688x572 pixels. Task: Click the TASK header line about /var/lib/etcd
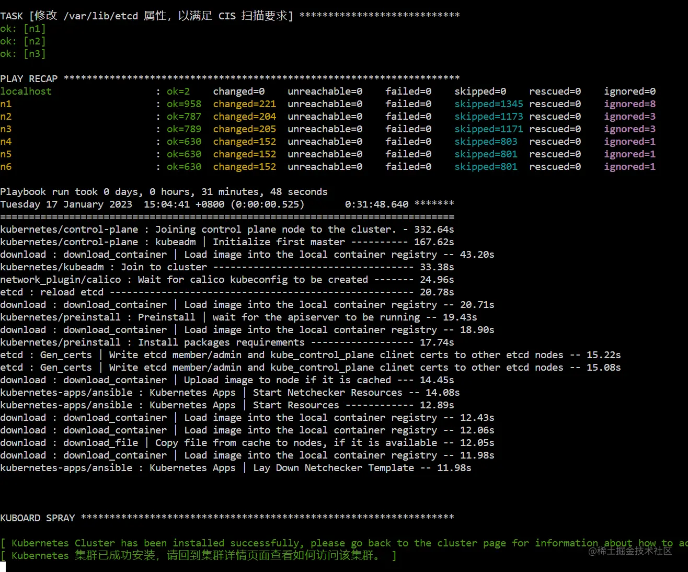pyautogui.click(x=230, y=16)
